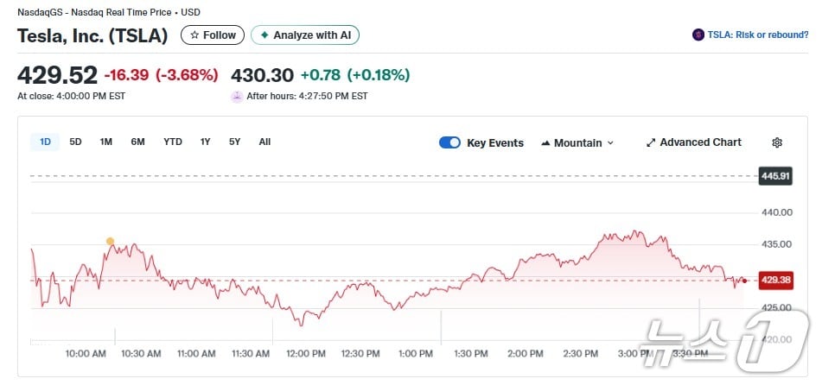Screen dimensions: 822x385
Task: Expand the Mountain chart type dropdown
Action: (x=577, y=142)
